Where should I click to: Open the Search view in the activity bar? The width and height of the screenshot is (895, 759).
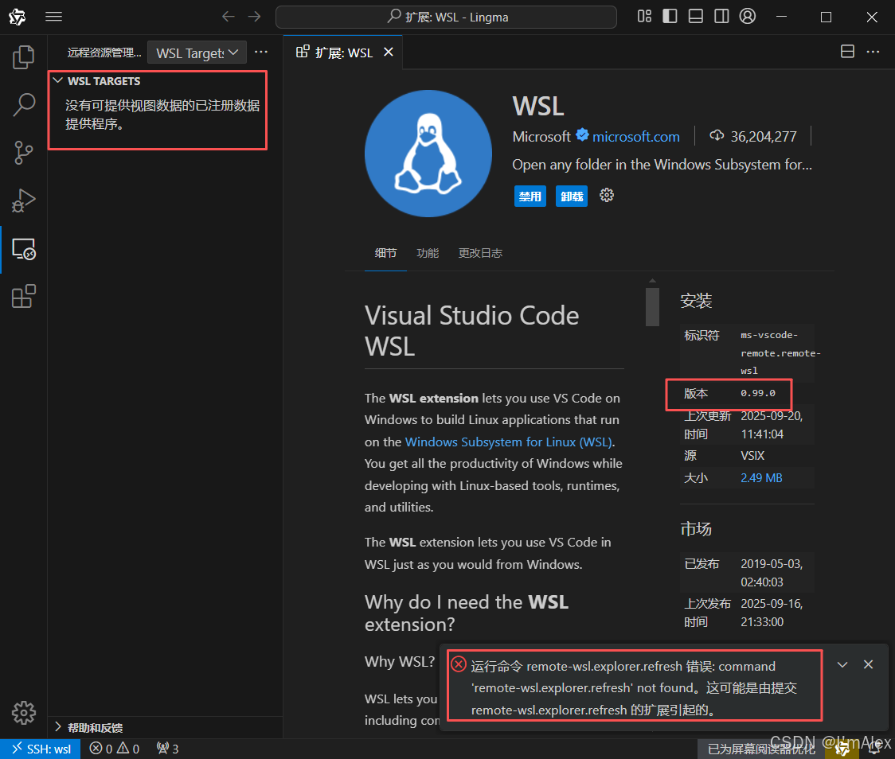23,105
